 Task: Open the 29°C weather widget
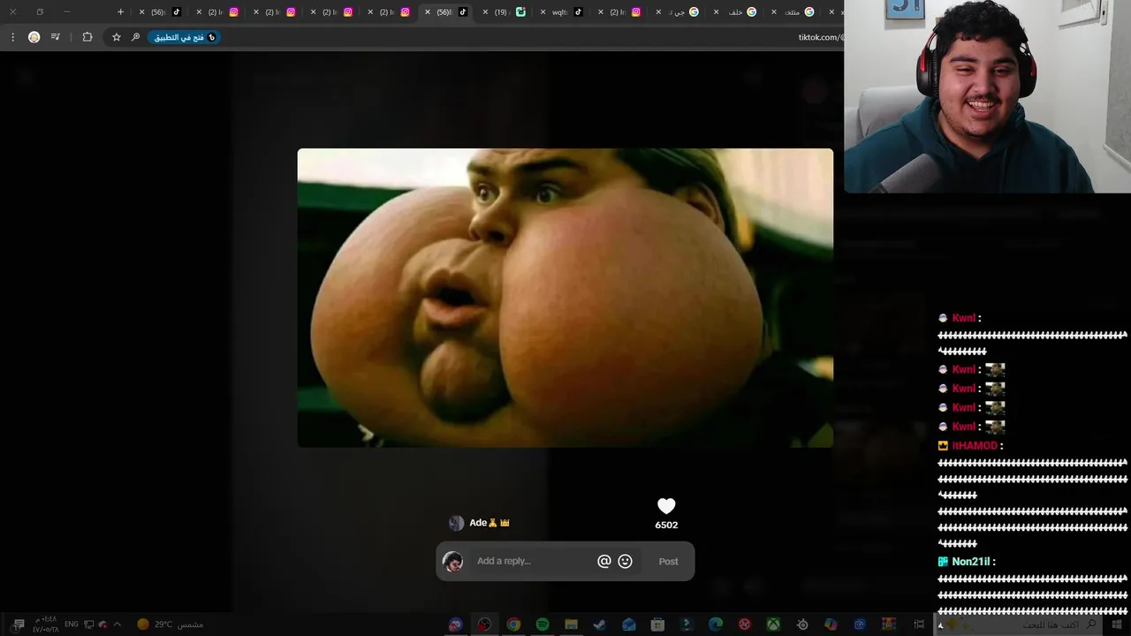[171, 625]
